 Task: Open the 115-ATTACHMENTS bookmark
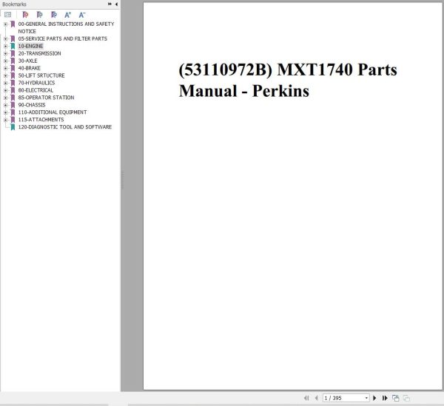pos(41,120)
